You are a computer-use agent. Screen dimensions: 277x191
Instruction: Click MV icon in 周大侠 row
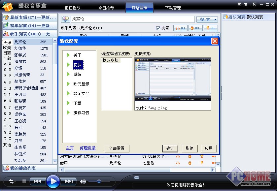click(190, 156)
